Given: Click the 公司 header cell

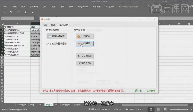Looking at the screenshot, I should point(35,27).
